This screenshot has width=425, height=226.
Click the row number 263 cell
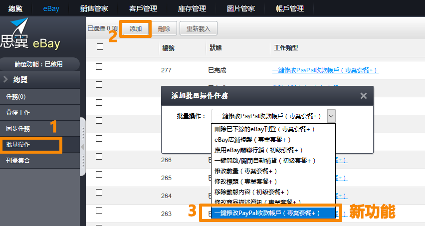[166, 214]
